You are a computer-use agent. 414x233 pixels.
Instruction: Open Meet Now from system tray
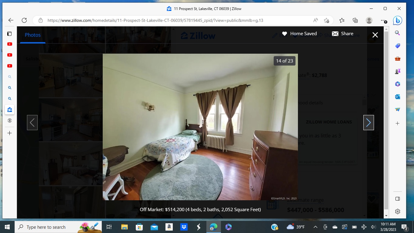tap(325, 227)
